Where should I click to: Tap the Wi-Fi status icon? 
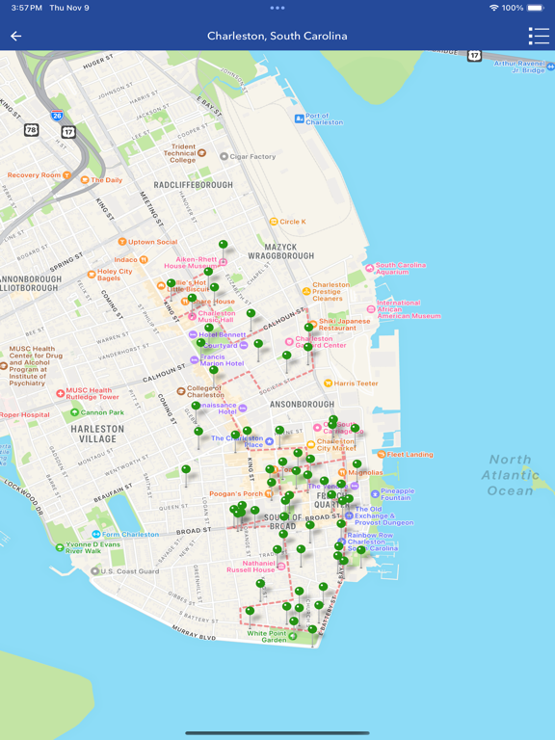pyautogui.click(x=493, y=8)
